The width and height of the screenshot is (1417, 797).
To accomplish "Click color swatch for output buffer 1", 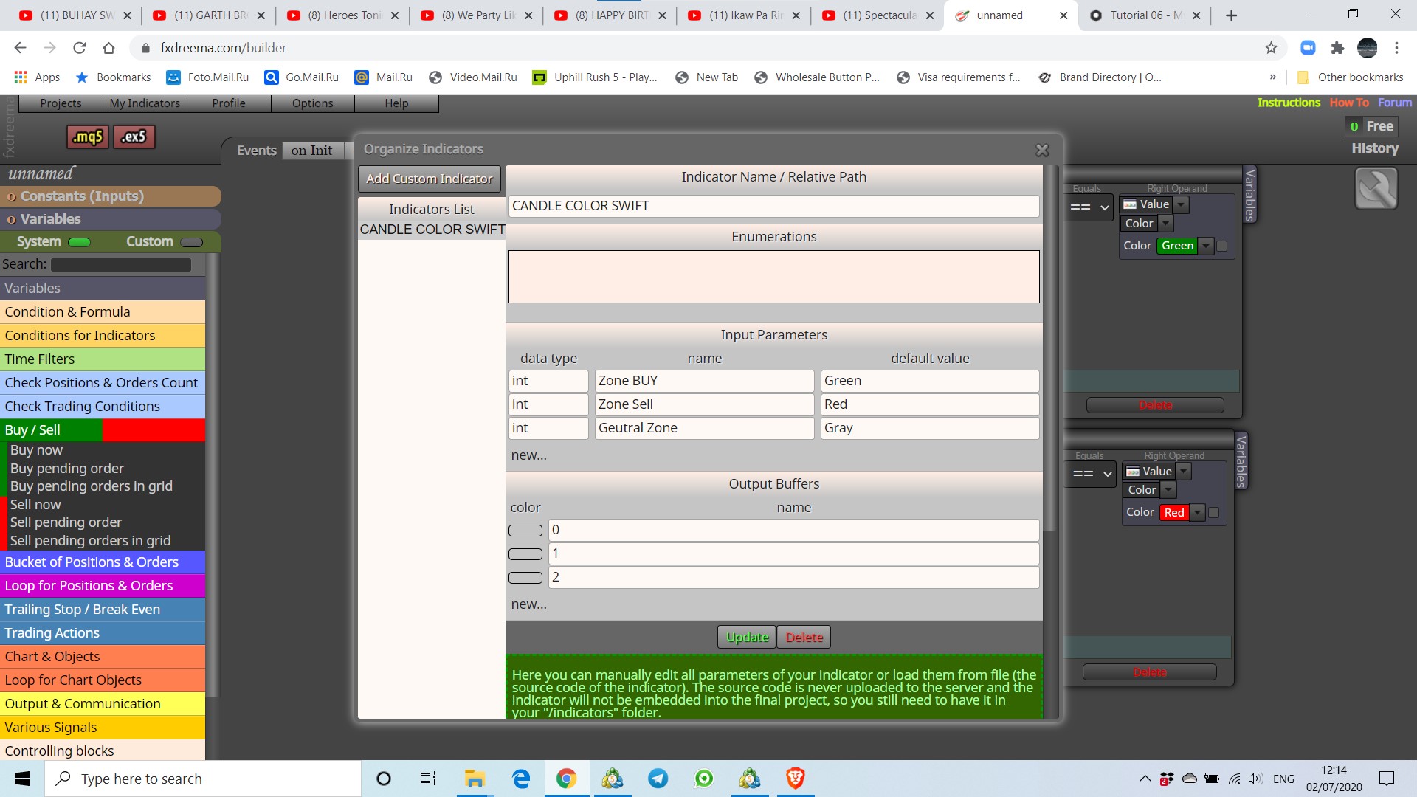I will click(x=525, y=554).
